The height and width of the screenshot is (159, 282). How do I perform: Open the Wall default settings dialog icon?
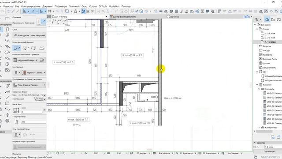click(x=39, y=22)
